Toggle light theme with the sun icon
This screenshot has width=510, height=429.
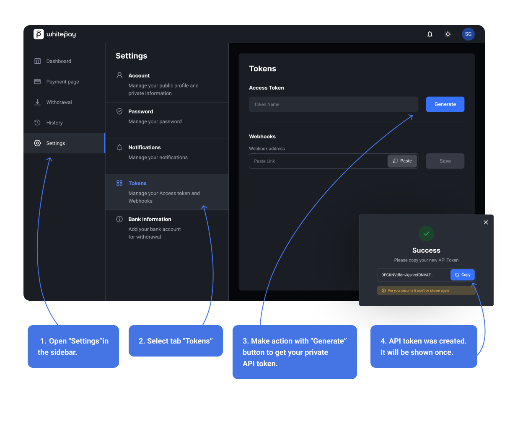click(448, 34)
